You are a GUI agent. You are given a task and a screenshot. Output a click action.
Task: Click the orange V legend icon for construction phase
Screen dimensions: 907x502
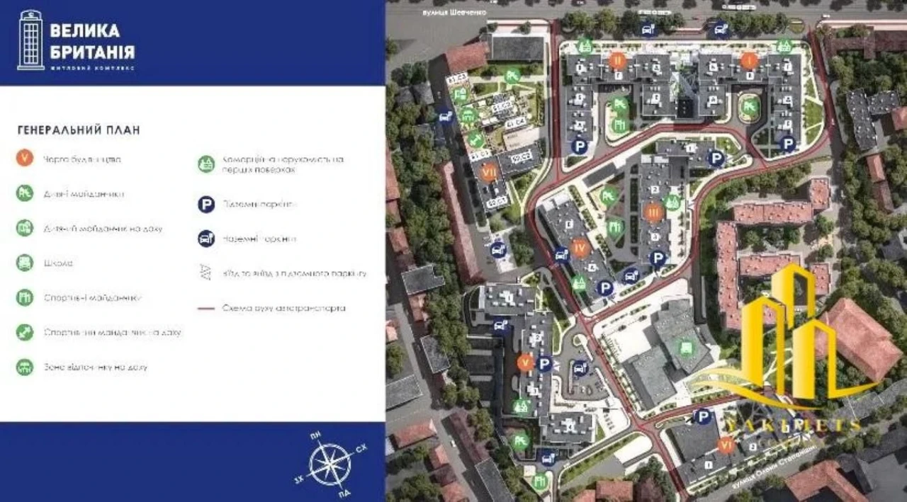[25, 159]
